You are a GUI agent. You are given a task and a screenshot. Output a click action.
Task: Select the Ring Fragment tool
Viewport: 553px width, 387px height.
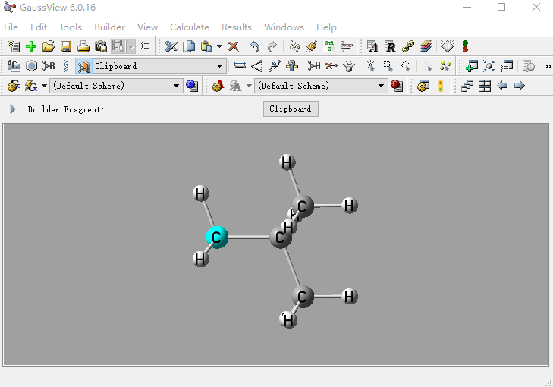pyautogui.click(x=32, y=66)
